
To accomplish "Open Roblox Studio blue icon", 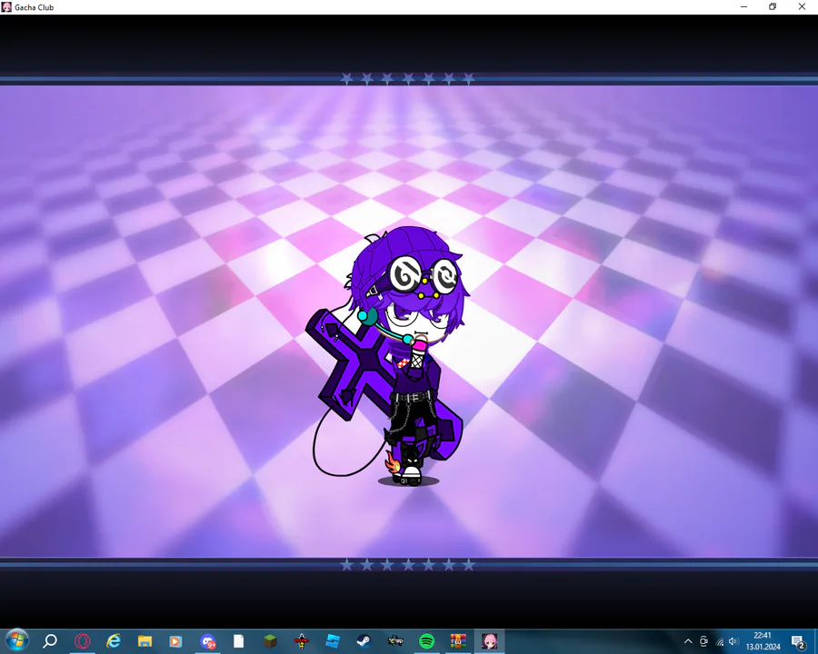I will [333, 641].
